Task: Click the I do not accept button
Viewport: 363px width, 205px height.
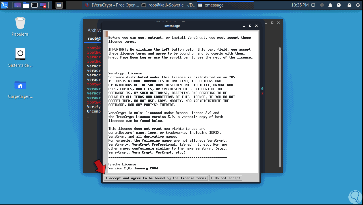Action: tap(226, 178)
